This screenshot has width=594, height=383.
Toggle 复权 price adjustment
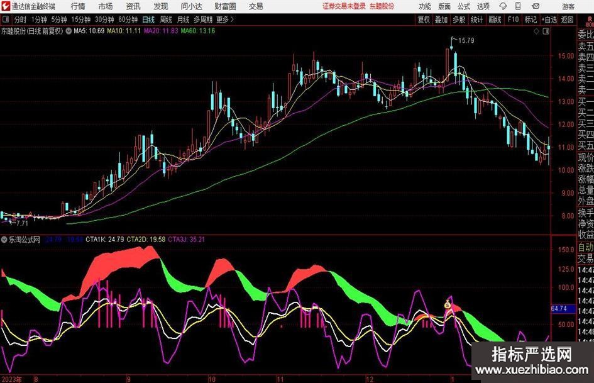click(424, 19)
